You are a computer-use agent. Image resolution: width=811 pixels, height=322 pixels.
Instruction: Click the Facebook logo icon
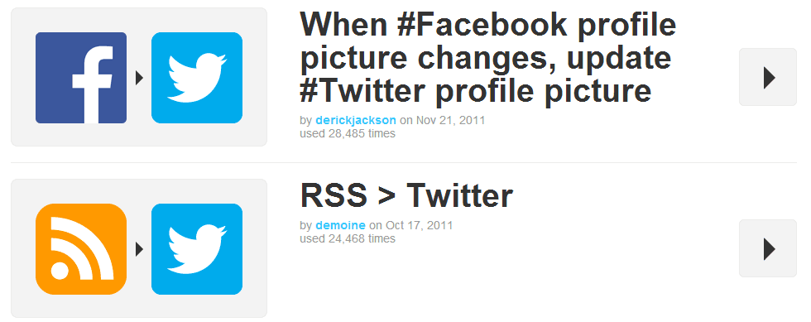(81, 78)
